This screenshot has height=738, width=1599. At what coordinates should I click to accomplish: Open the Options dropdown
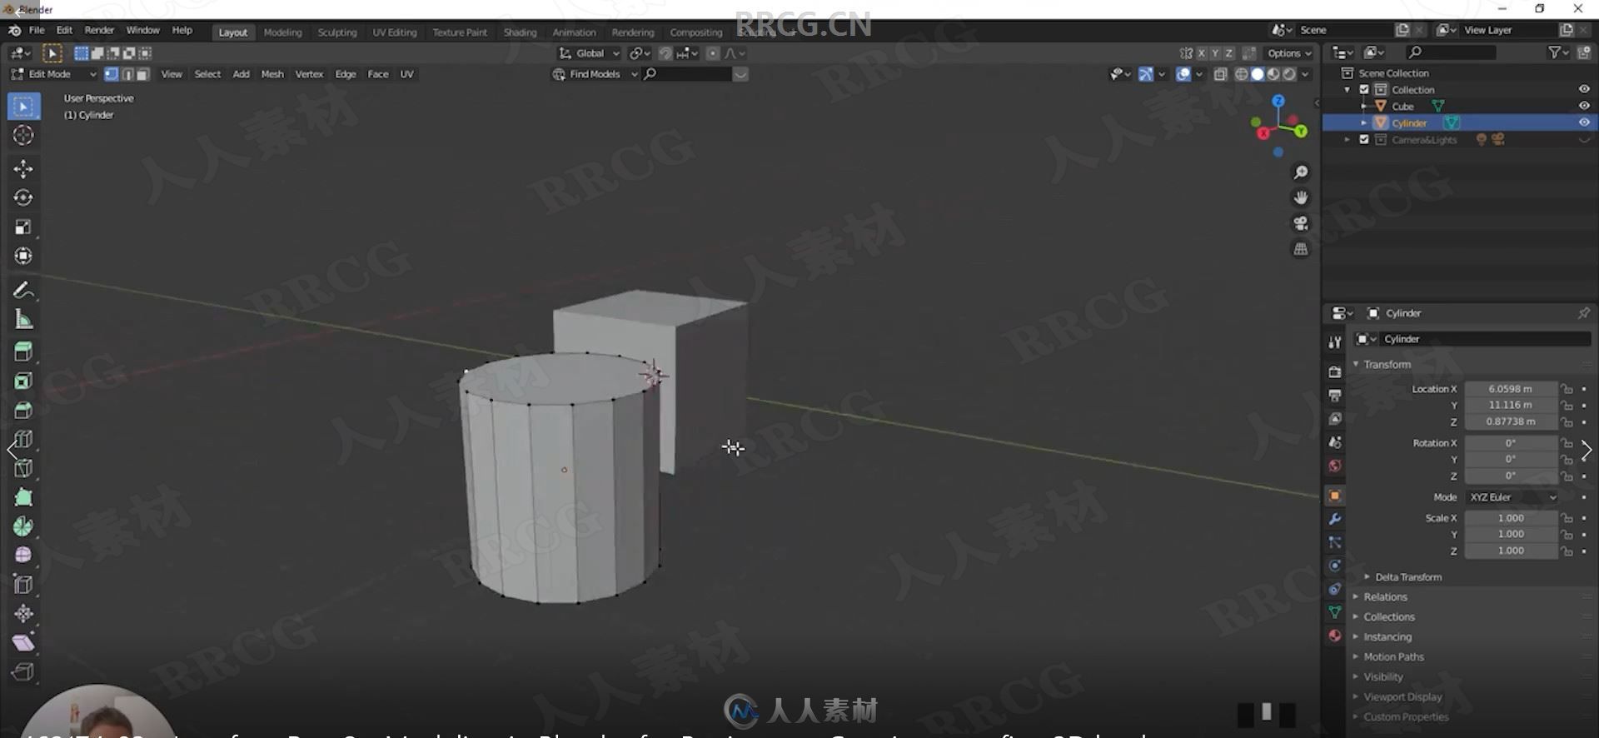(1289, 53)
